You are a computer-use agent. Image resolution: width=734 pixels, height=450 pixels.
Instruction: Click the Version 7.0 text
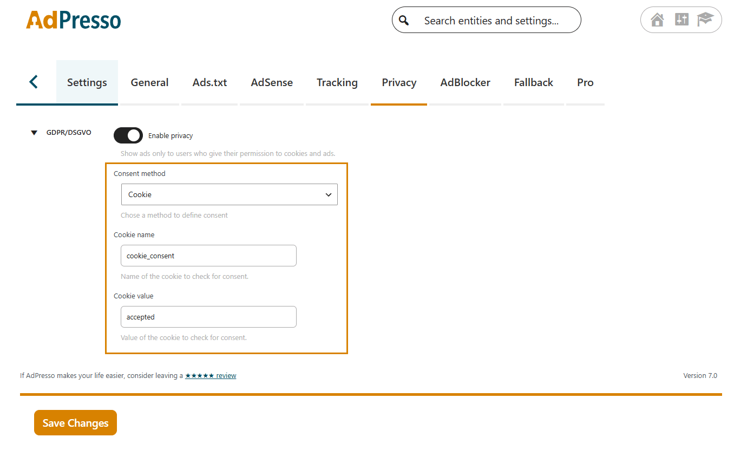coord(700,375)
